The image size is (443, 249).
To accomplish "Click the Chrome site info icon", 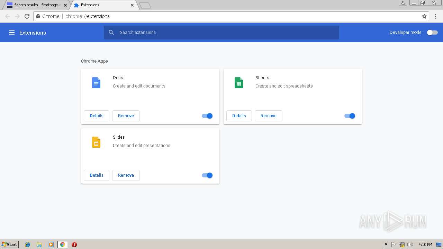I will click(38, 16).
